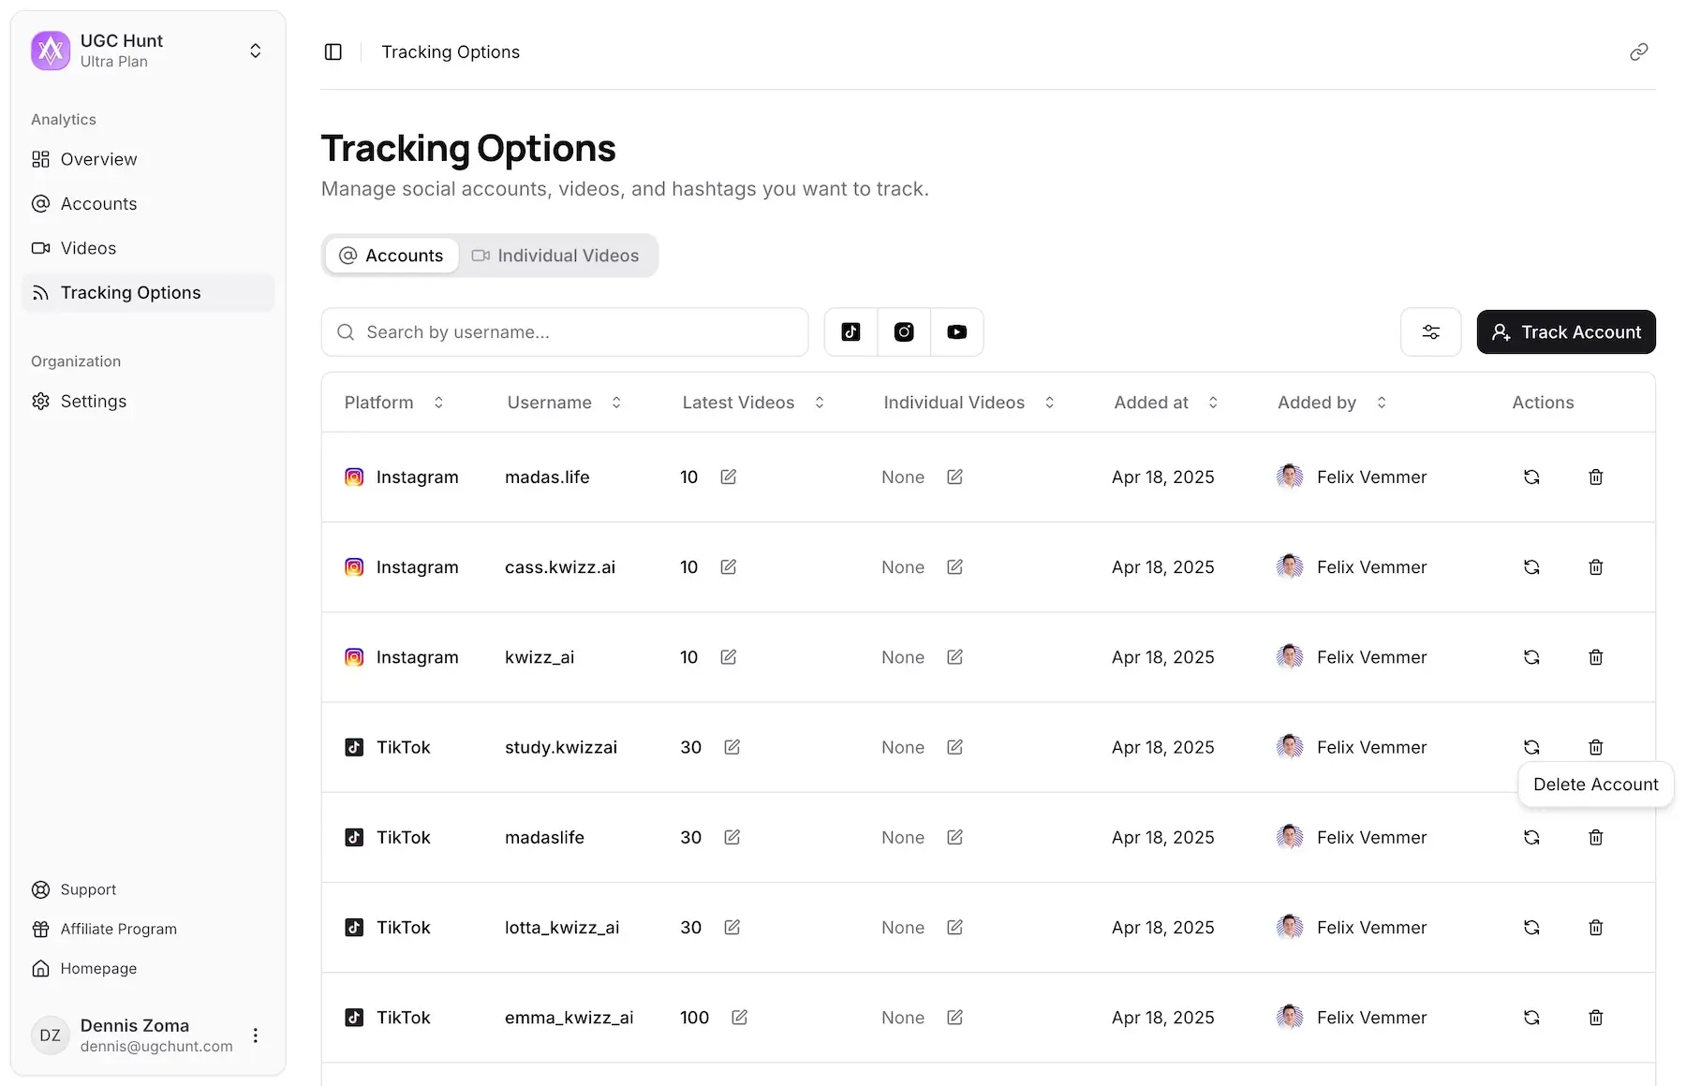Open Overview in the sidebar
Viewport: 1686px width, 1086px height.
pos(98,159)
